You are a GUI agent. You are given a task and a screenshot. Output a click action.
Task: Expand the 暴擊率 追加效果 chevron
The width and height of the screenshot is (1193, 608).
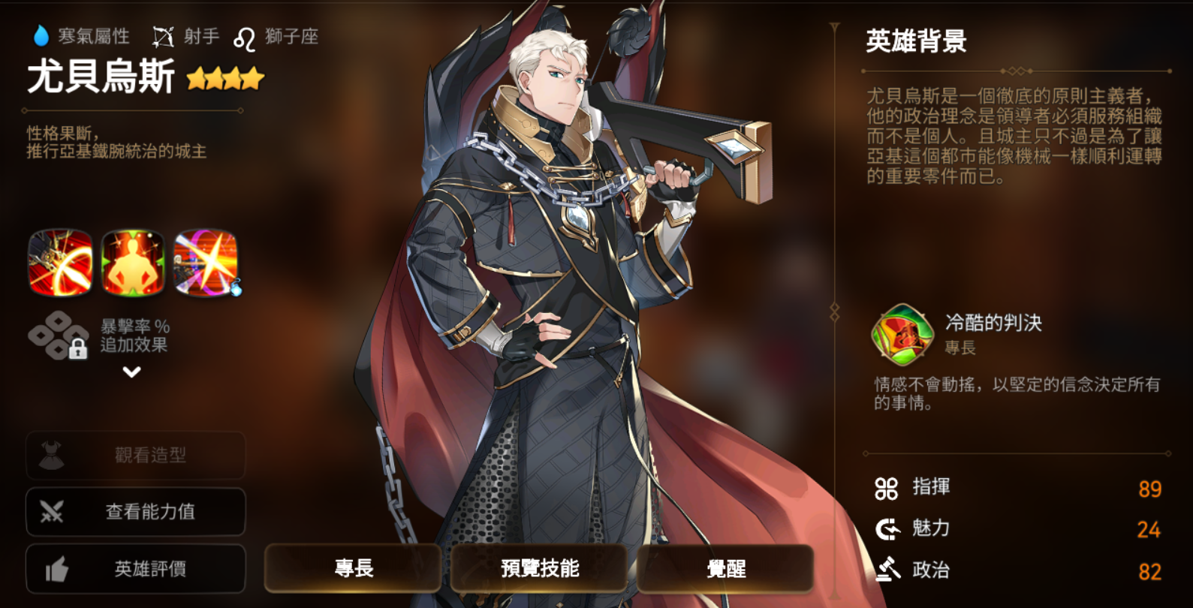pyautogui.click(x=132, y=372)
